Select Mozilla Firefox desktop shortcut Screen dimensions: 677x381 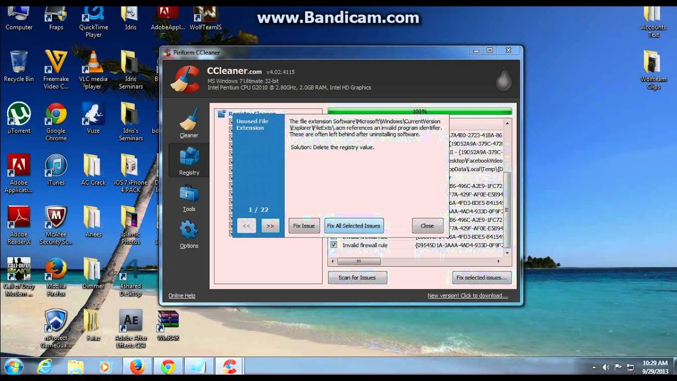[x=56, y=277]
